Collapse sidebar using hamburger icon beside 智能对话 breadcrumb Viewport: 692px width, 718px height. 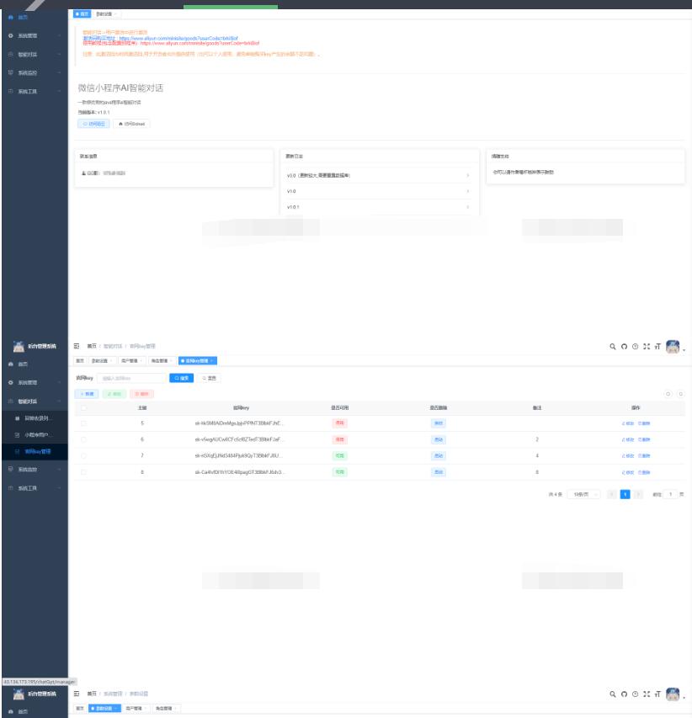pos(77,346)
